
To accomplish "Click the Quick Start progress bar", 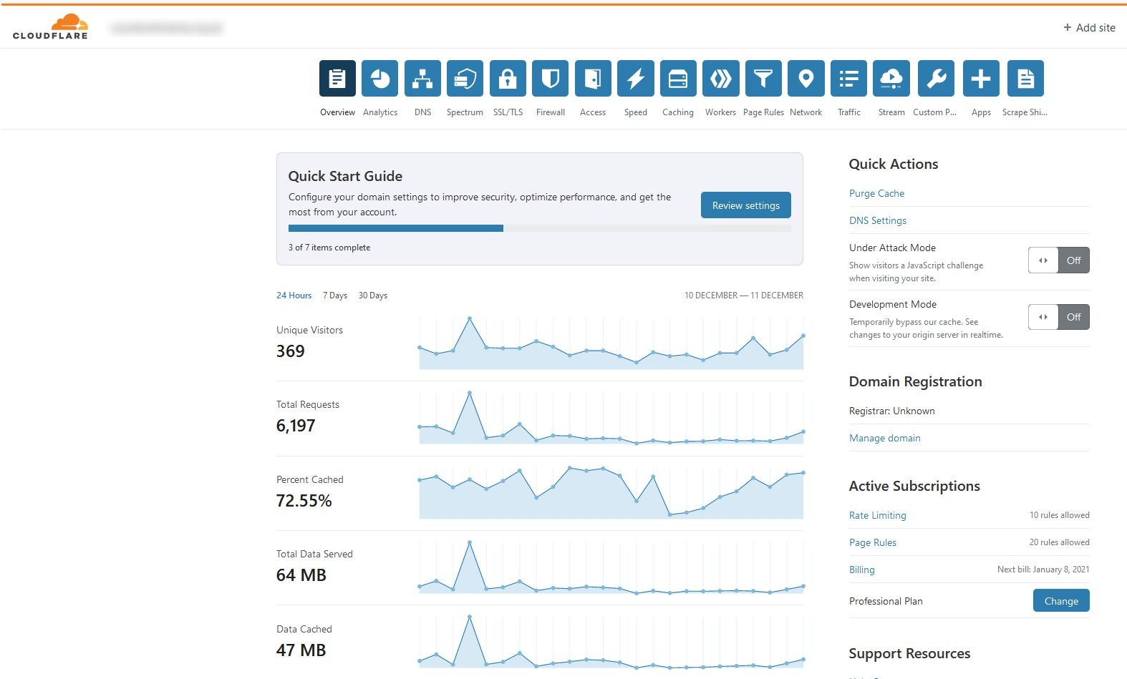I will coord(540,228).
